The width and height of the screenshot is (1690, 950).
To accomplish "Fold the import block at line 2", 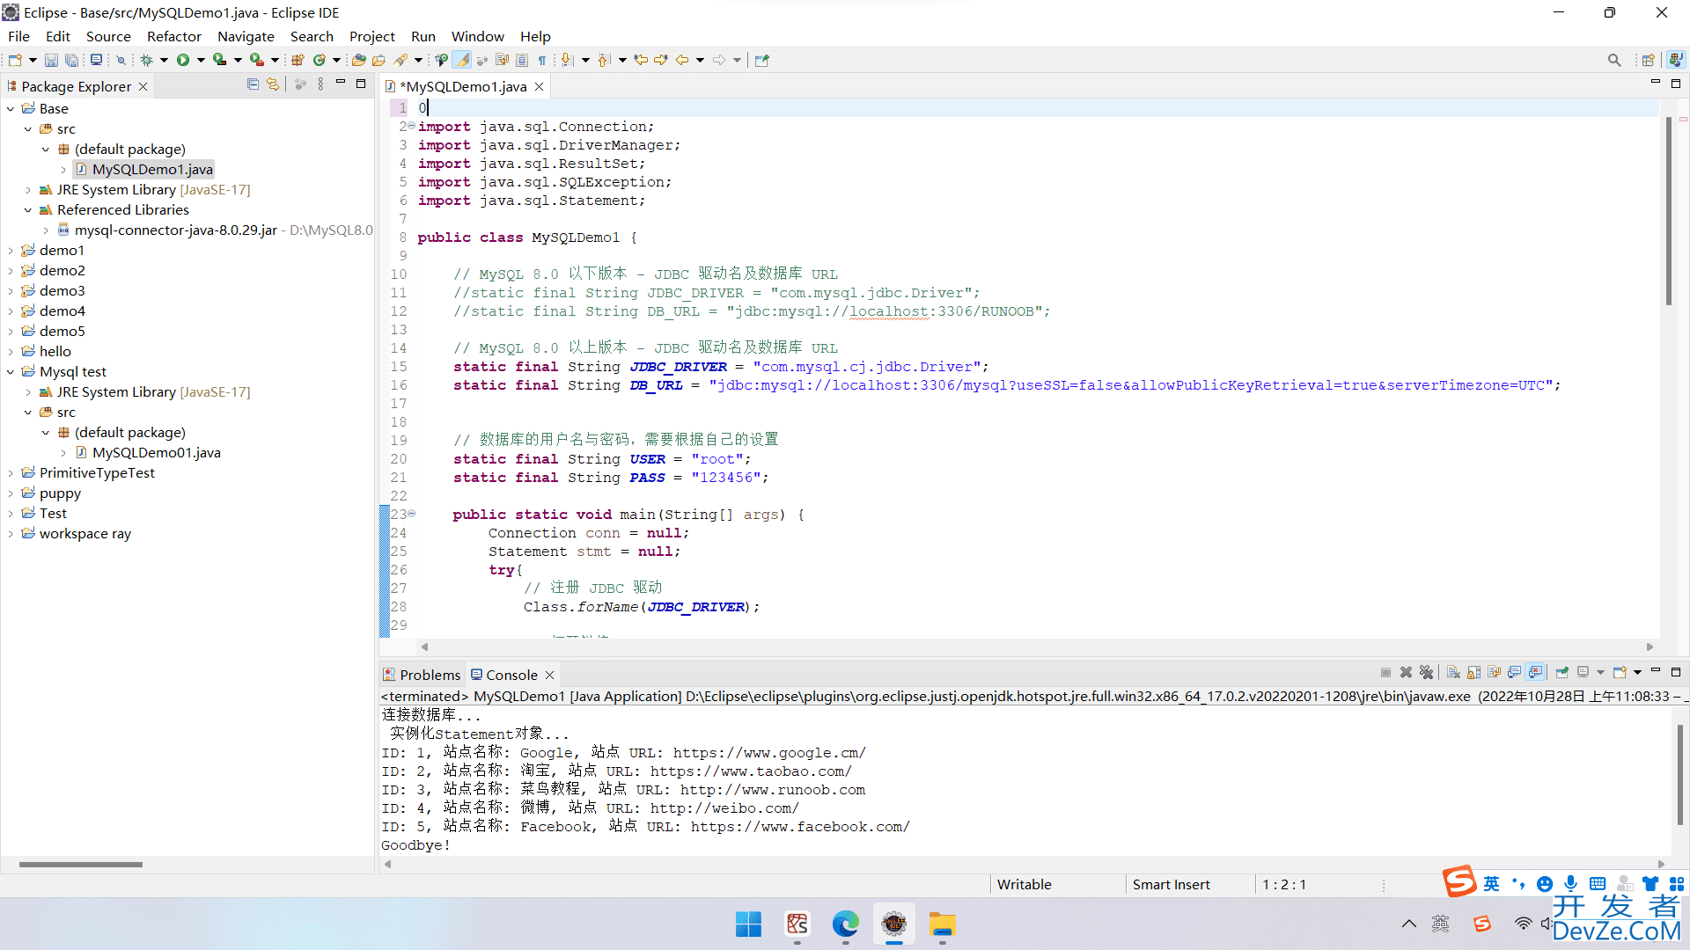I will tap(411, 126).
